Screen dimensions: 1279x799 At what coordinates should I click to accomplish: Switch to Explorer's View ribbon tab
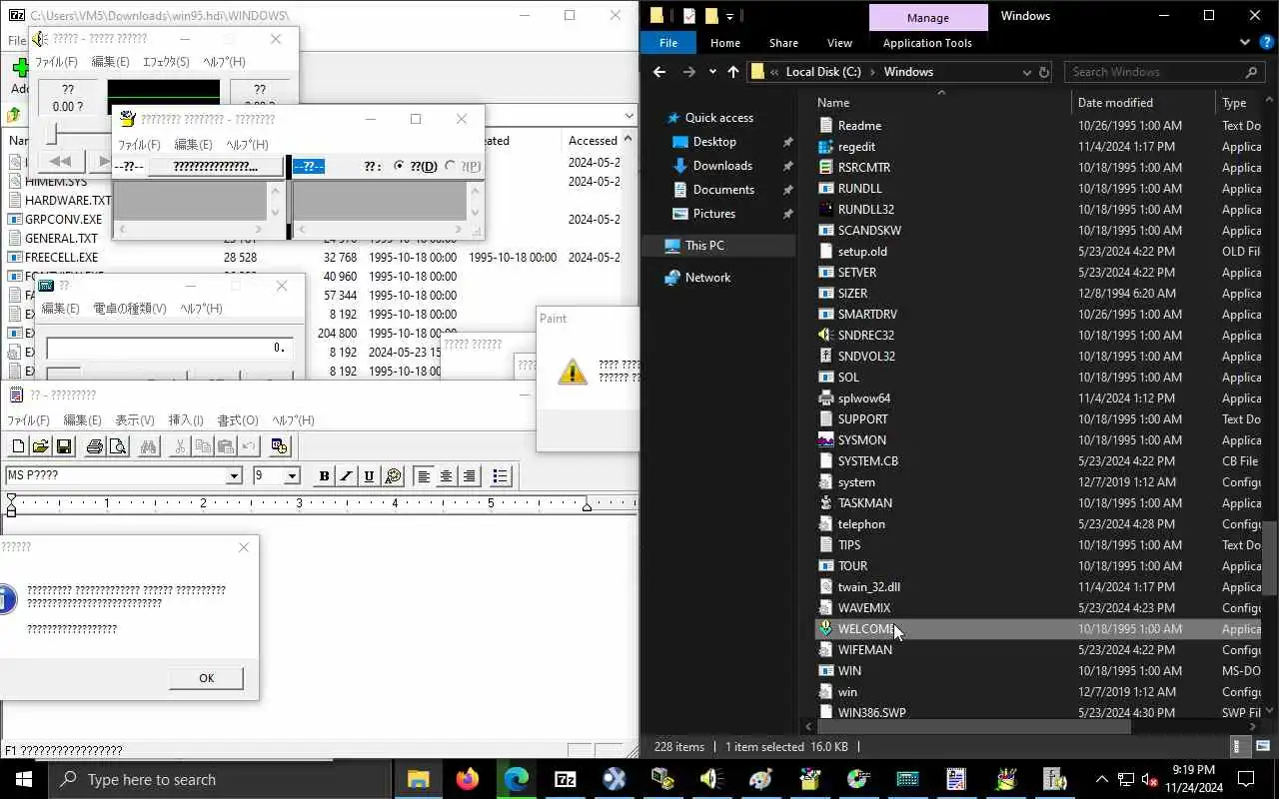pyautogui.click(x=839, y=43)
